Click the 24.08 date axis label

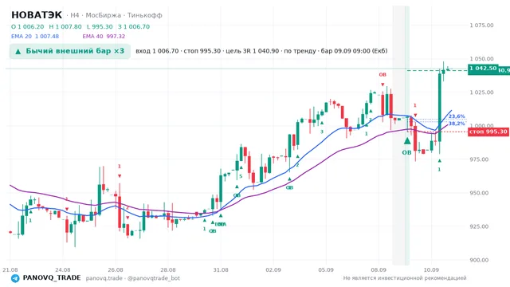click(63, 269)
